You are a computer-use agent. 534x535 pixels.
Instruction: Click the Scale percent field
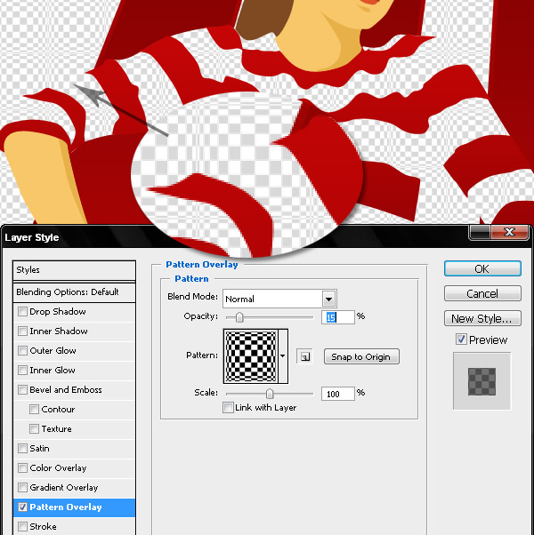pyautogui.click(x=338, y=394)
